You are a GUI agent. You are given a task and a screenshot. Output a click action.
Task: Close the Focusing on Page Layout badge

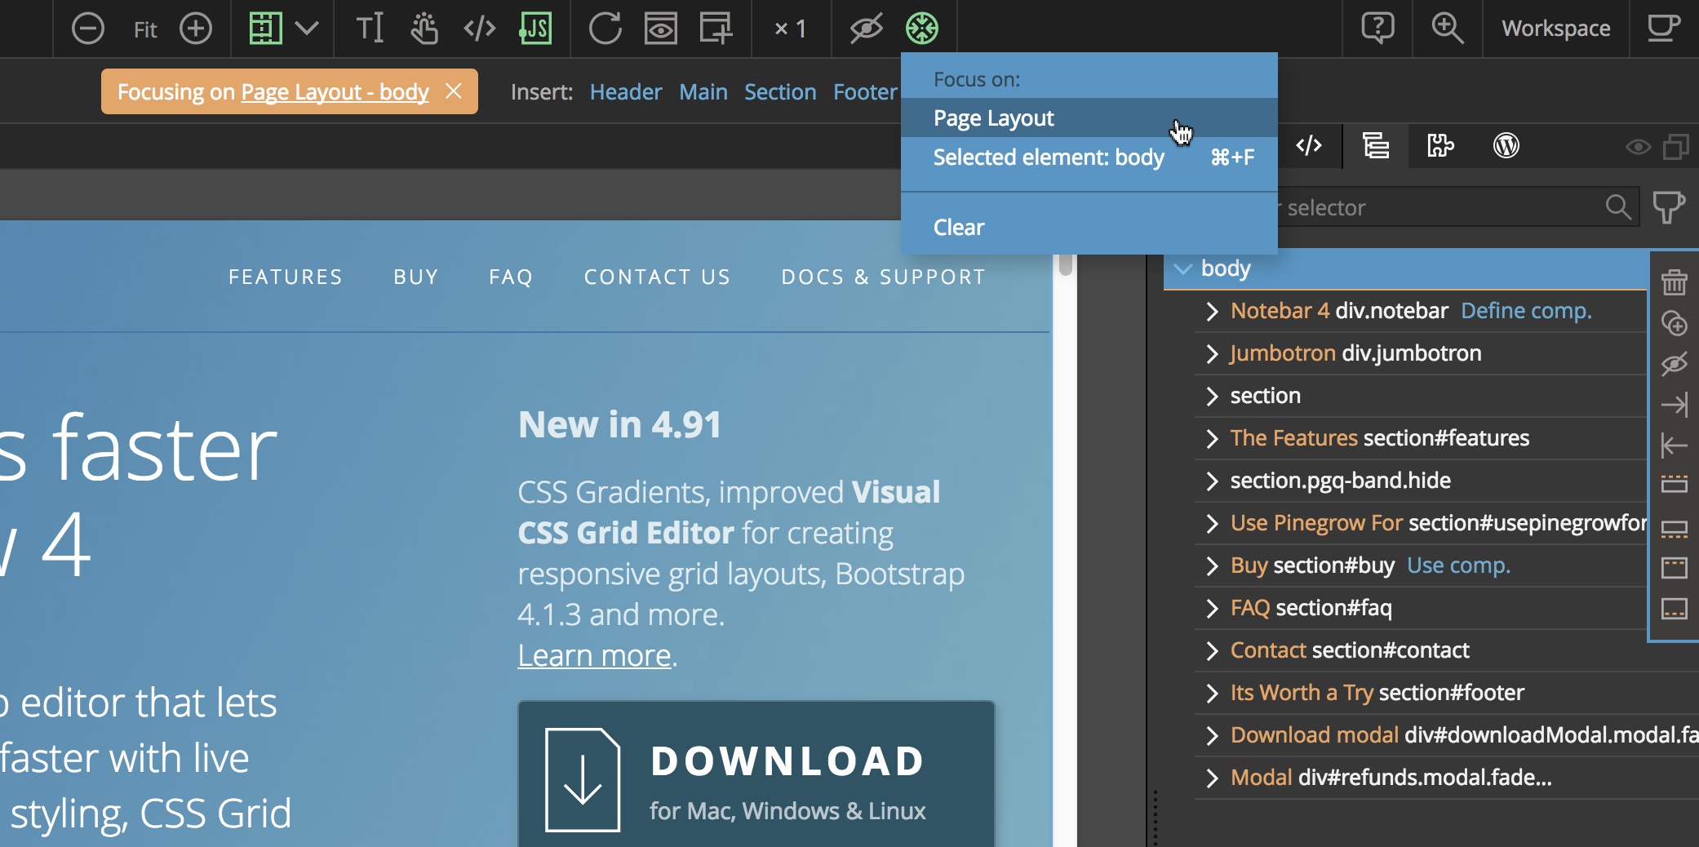[454, 91]
